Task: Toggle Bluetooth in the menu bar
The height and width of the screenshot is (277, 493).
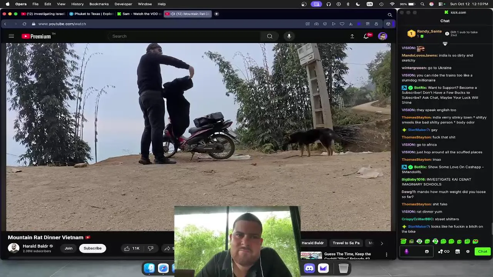Action: [x=348, y=4]
